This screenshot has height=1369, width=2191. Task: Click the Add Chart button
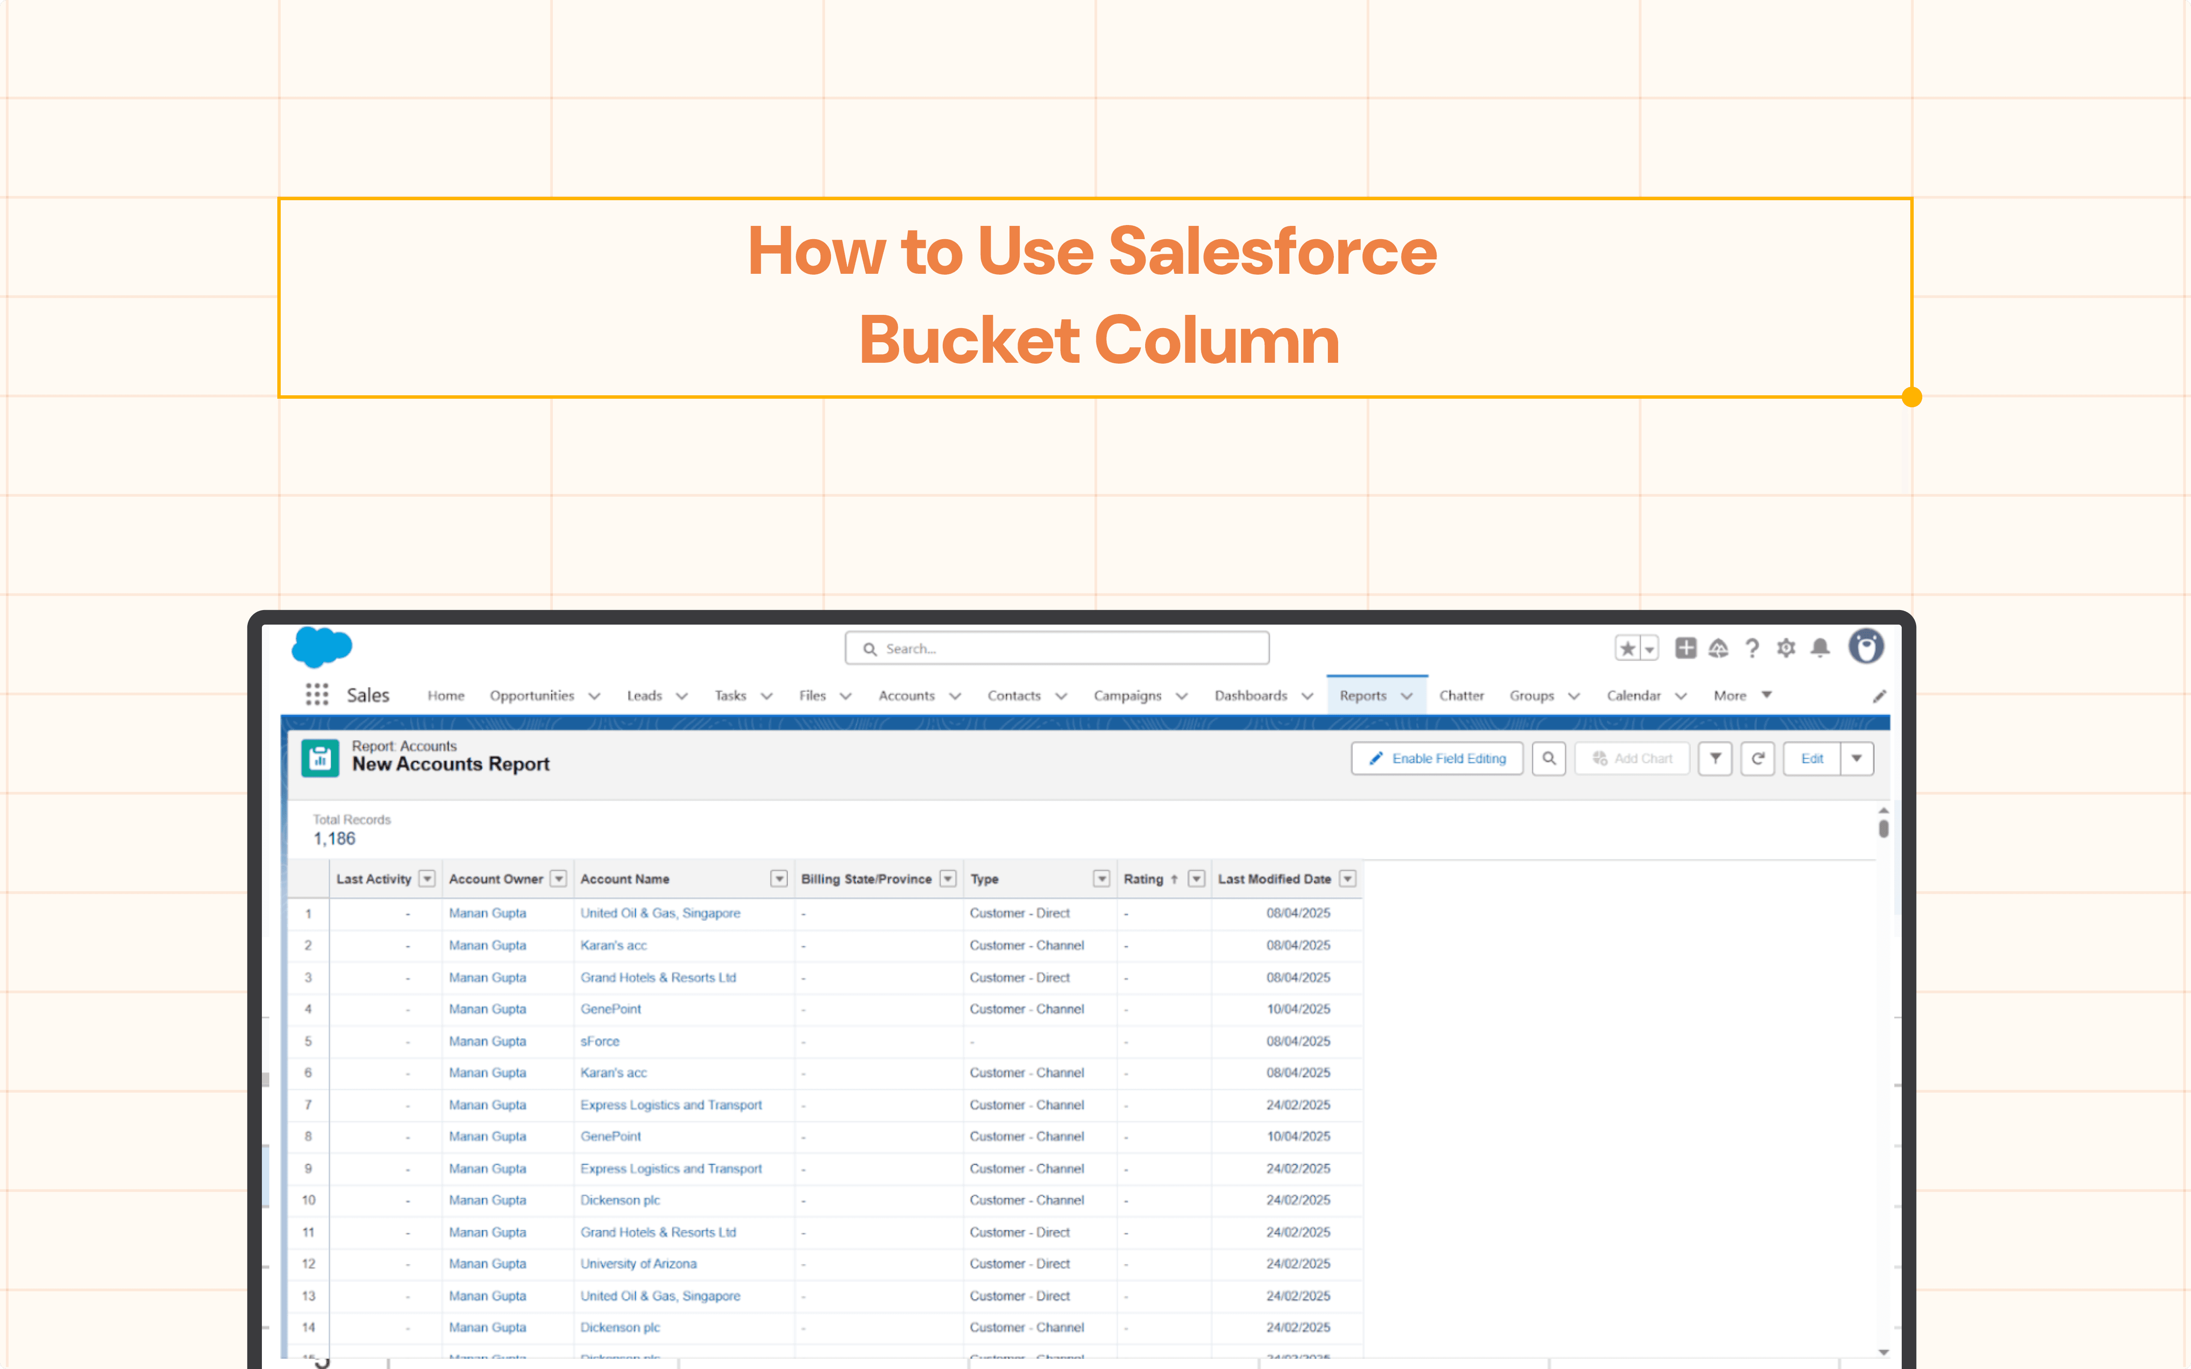coord(1633,759)
